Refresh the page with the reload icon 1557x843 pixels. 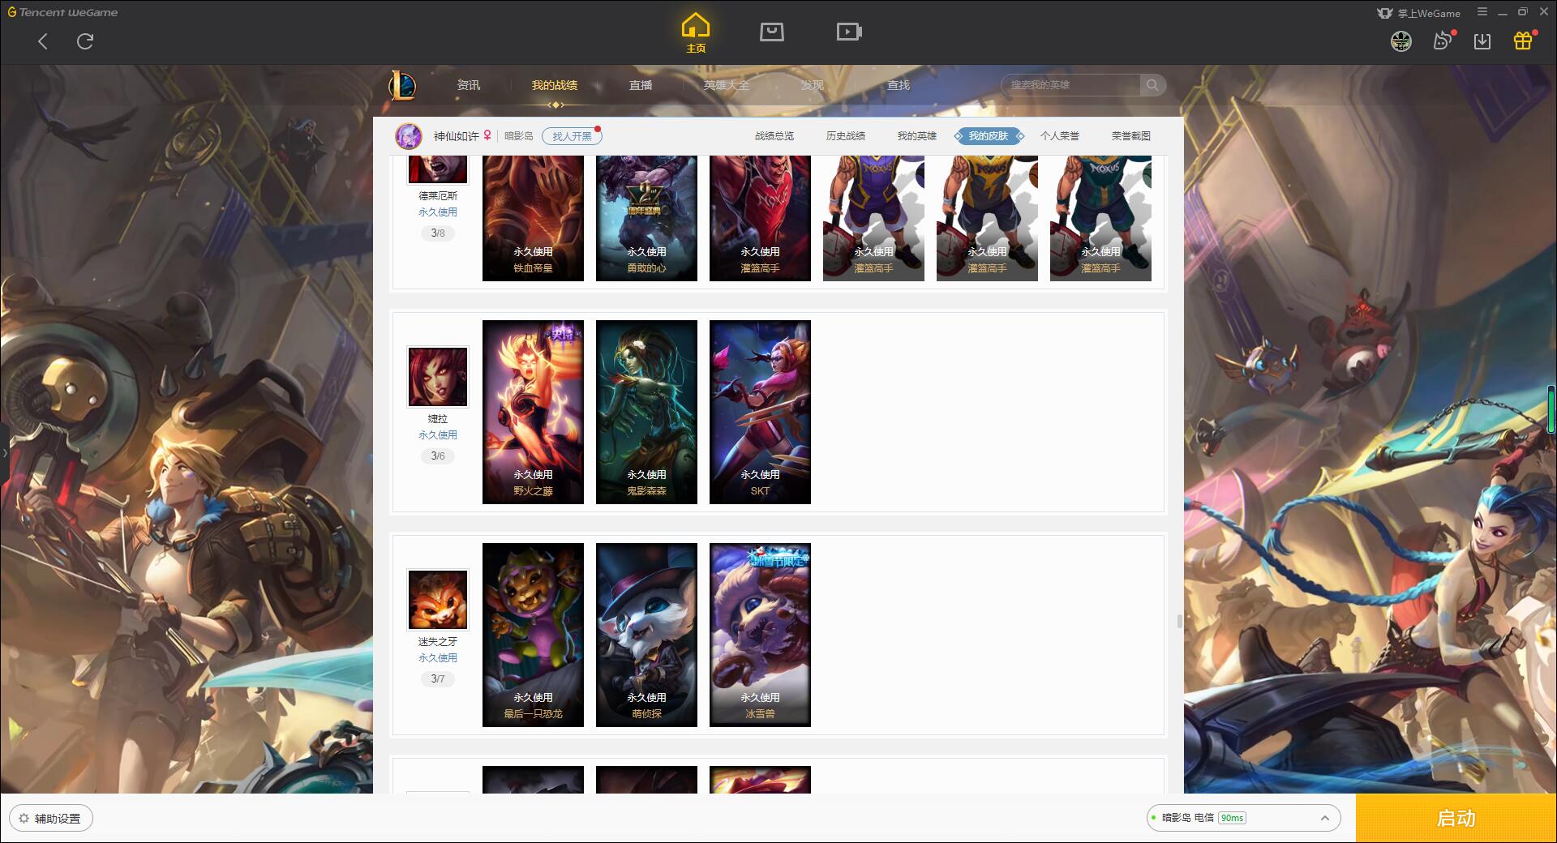tap(85, 41)
